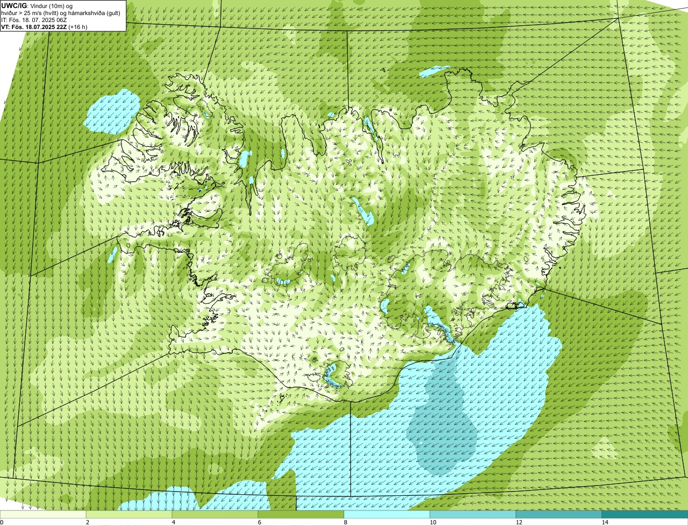
Task: Click the 10–12 teal legend swatch
Action: (x=473, y=514)
